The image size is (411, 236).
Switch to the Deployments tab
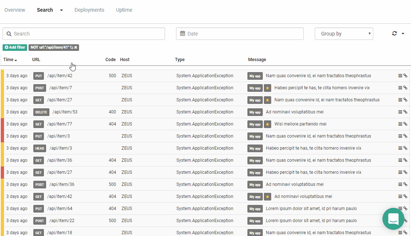point(89,10)
